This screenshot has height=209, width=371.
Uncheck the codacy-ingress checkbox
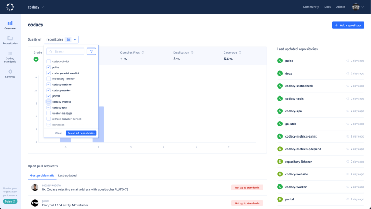click(49, 102)
